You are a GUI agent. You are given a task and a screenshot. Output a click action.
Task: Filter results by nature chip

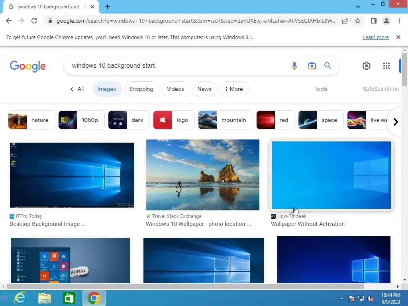[31, 120]
